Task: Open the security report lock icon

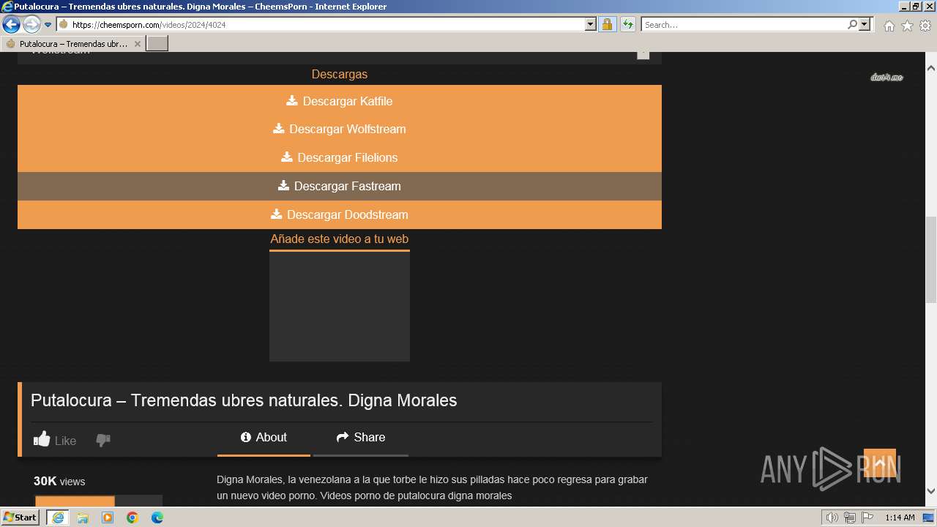Action: tap(607, 24)
